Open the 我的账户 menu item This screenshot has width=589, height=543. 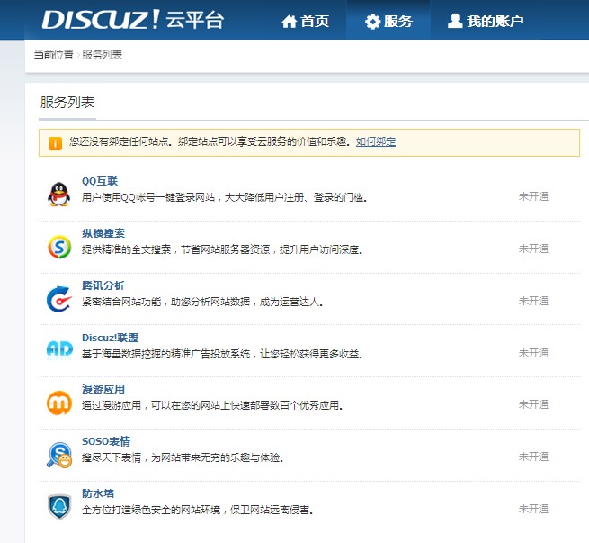[x=486, y=21]
